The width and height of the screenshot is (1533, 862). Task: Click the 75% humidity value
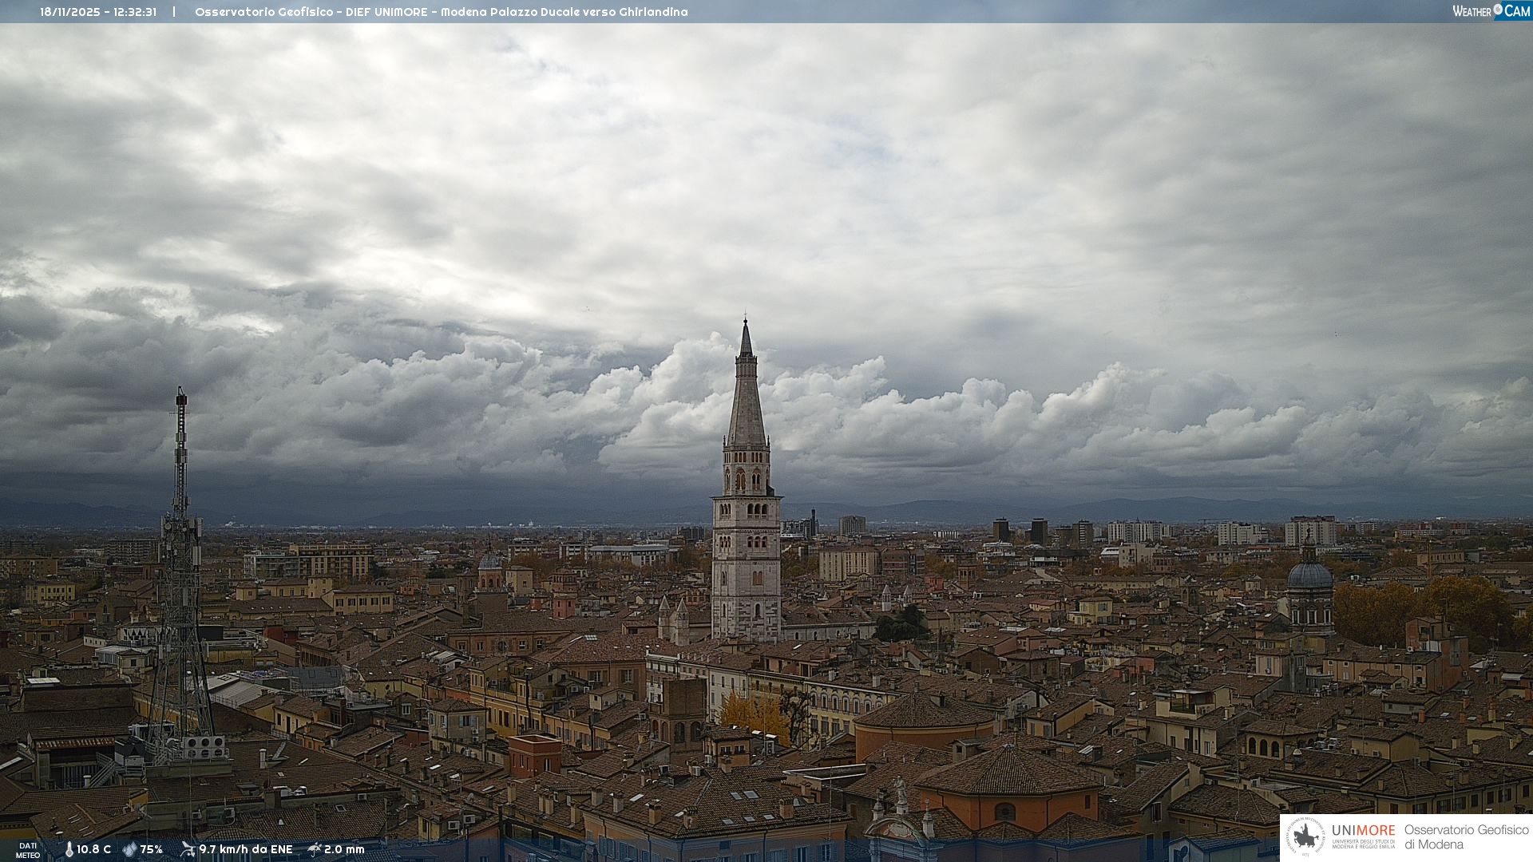point(151,849)
